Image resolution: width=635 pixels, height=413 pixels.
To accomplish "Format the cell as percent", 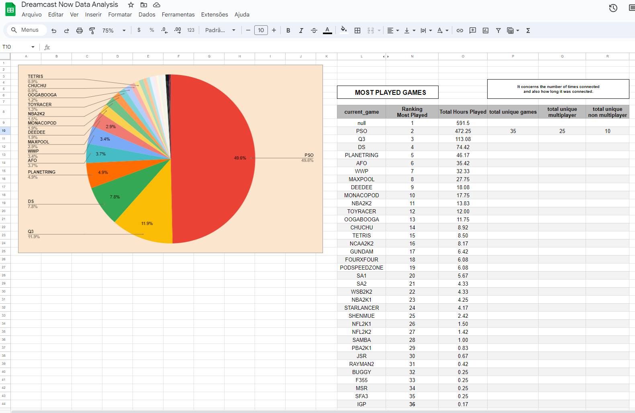I will click(152, 30).
